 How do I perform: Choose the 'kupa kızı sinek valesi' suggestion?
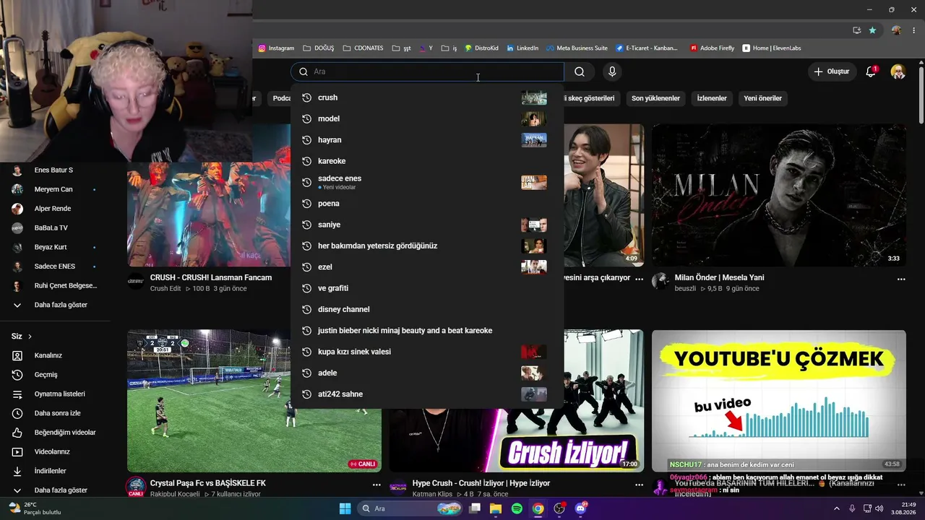(x=427, y=352)
